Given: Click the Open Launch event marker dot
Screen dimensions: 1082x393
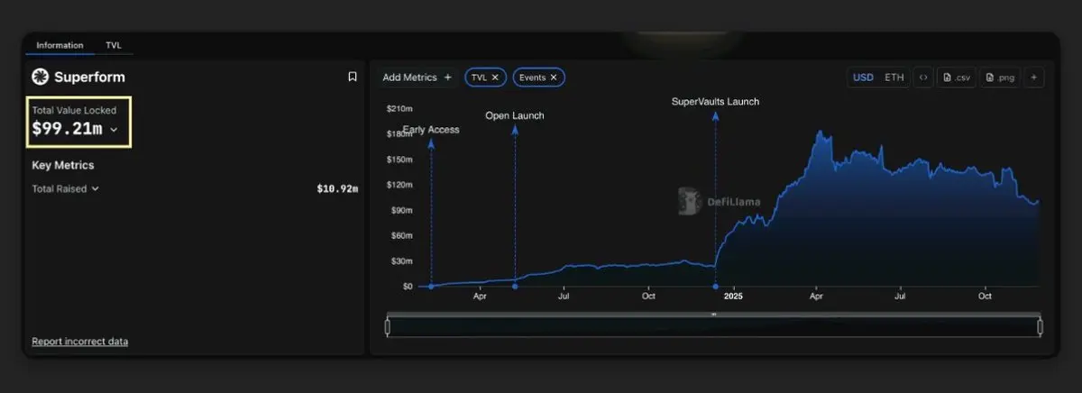Looking at the screenshot, I should (515, 286).
